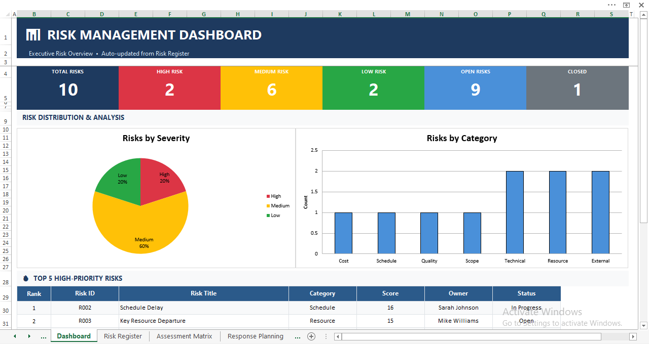Click the Technical bar in category chart
Image resolution: width=649 pixels, height=344 pixels.
pyautogui.click(x=515, y=212)
